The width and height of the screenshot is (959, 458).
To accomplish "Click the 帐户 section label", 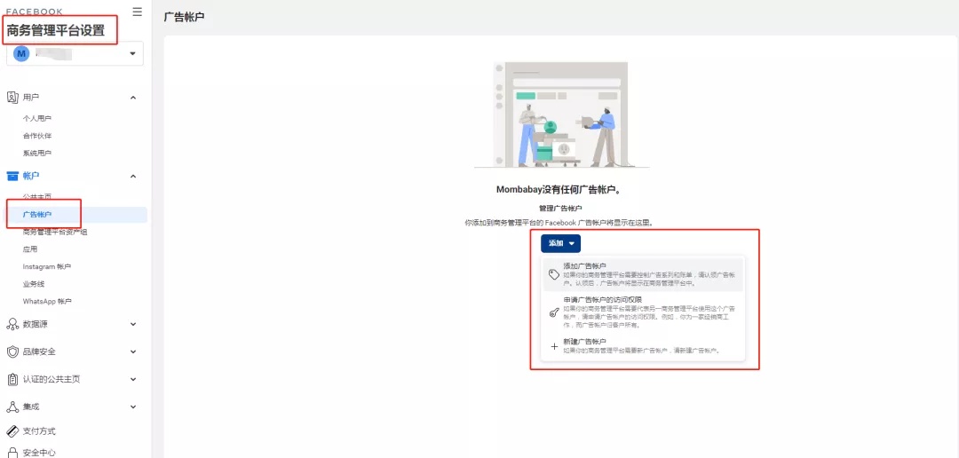I will coord(31,176).
